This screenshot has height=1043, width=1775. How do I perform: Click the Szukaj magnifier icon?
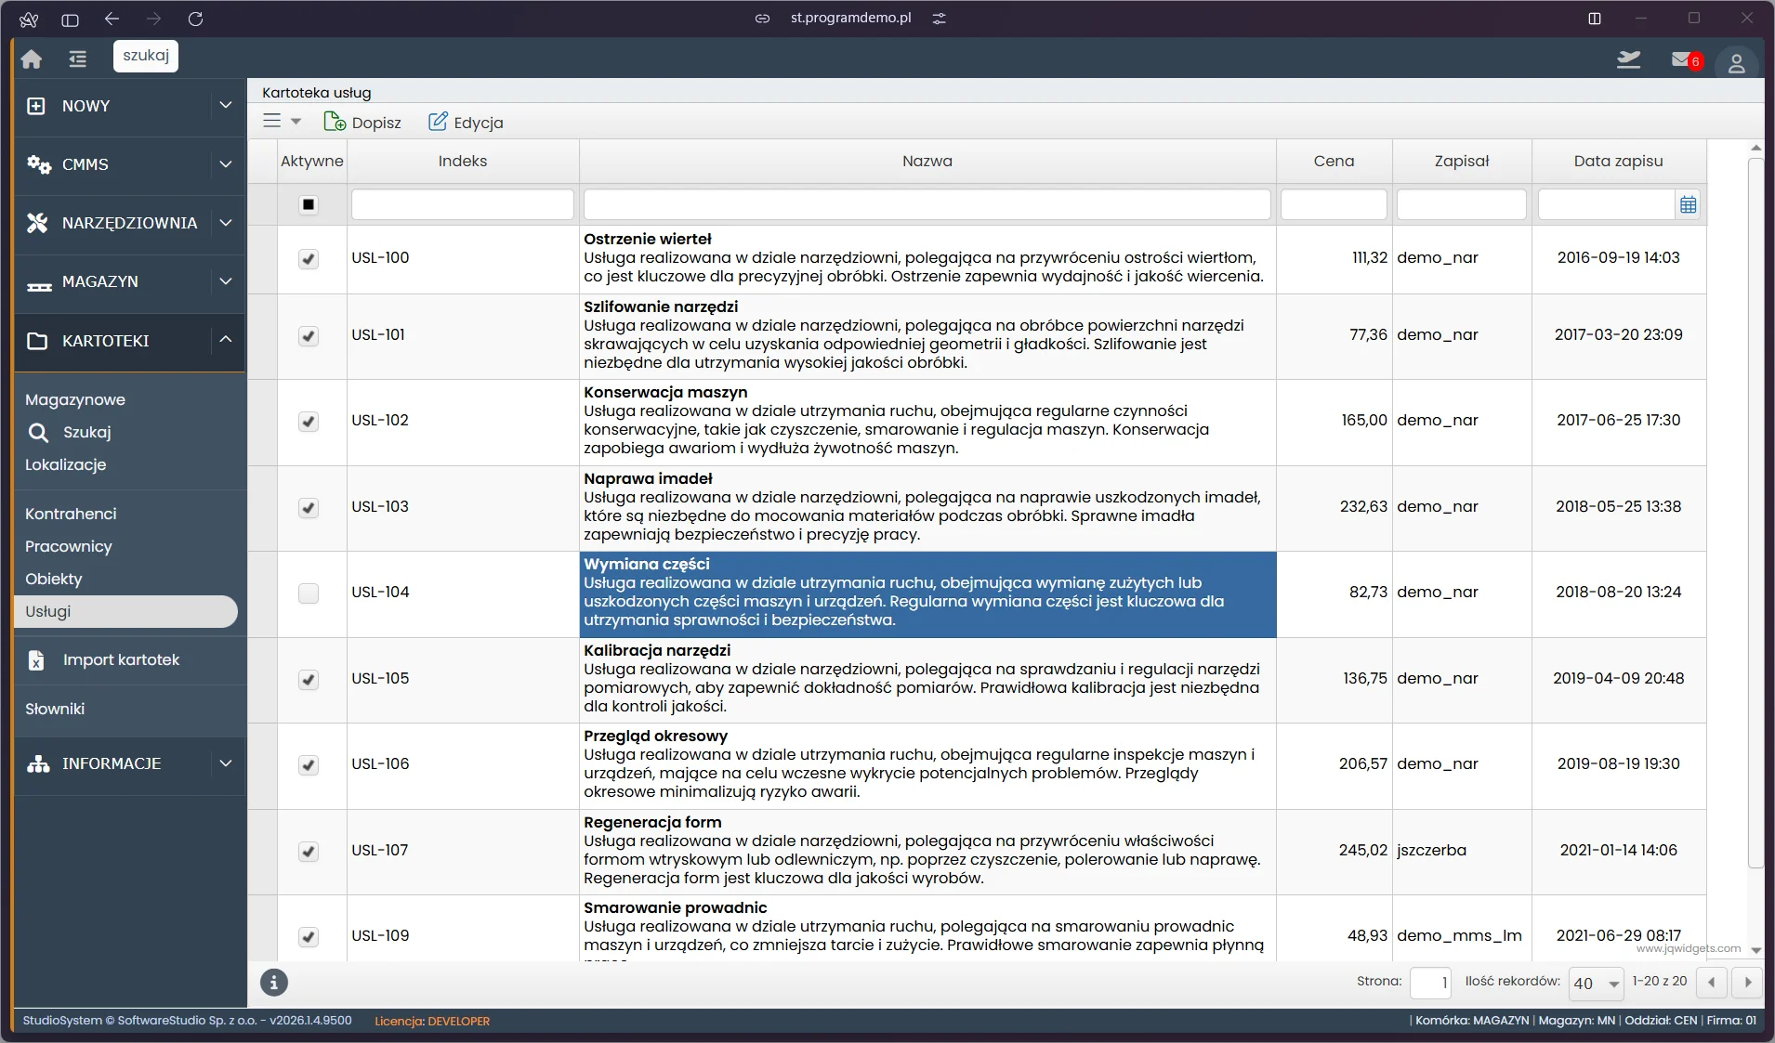click(38, 433)
